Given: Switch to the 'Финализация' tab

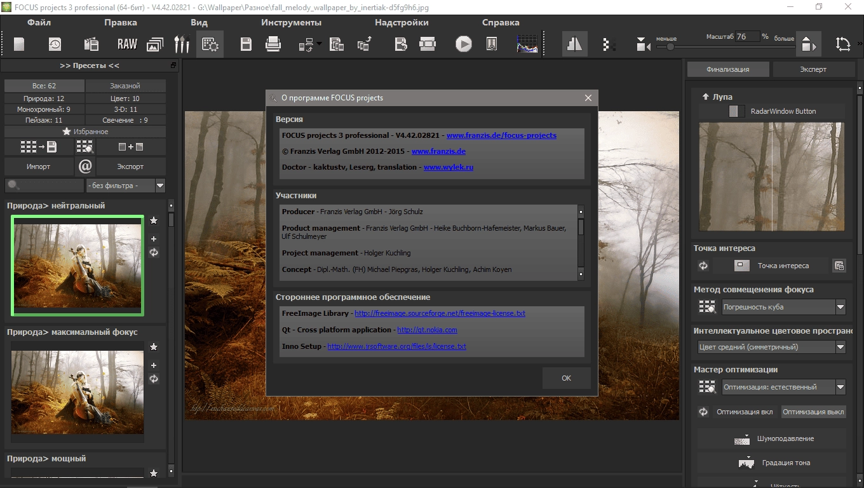Looking at the screenshot, I should click(x=728, y=69).
